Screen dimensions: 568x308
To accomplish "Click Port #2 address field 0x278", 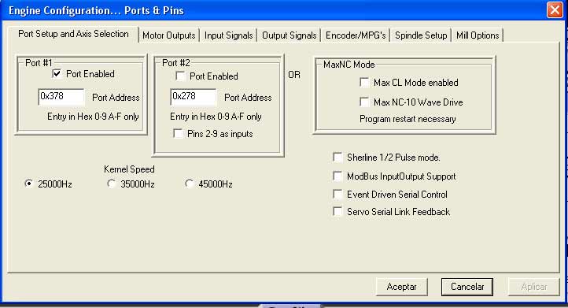I will click(x=194, y=97).
